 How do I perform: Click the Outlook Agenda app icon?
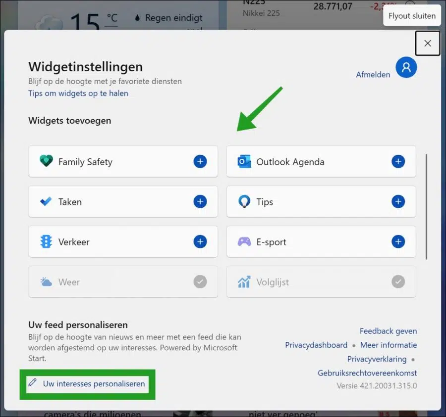244,162
